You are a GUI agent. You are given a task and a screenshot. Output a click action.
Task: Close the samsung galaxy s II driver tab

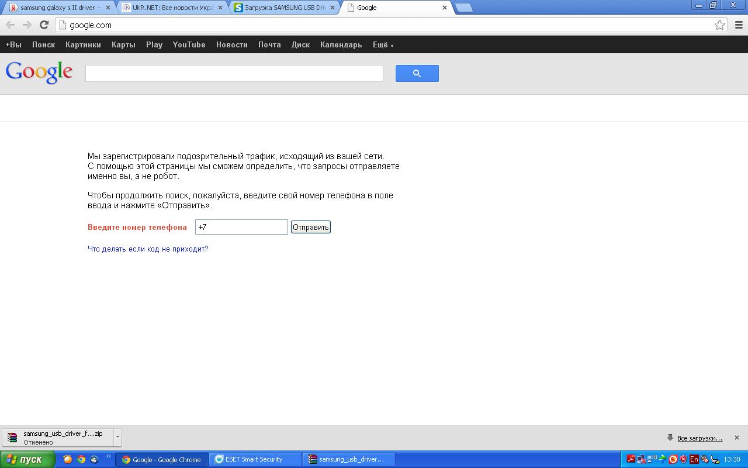click(108, 8)
